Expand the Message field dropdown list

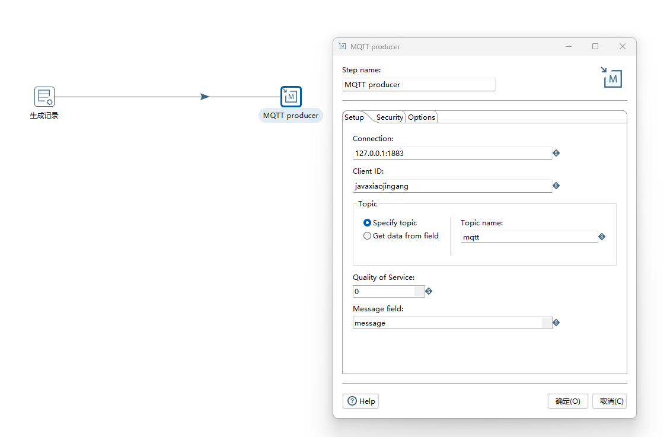547,323
